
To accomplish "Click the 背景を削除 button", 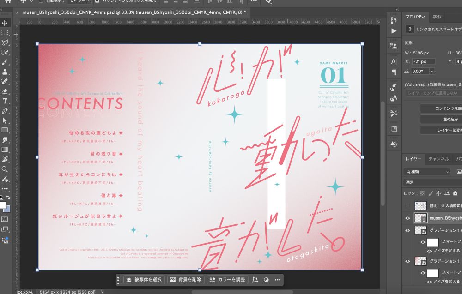I will (x=186, y=280).
